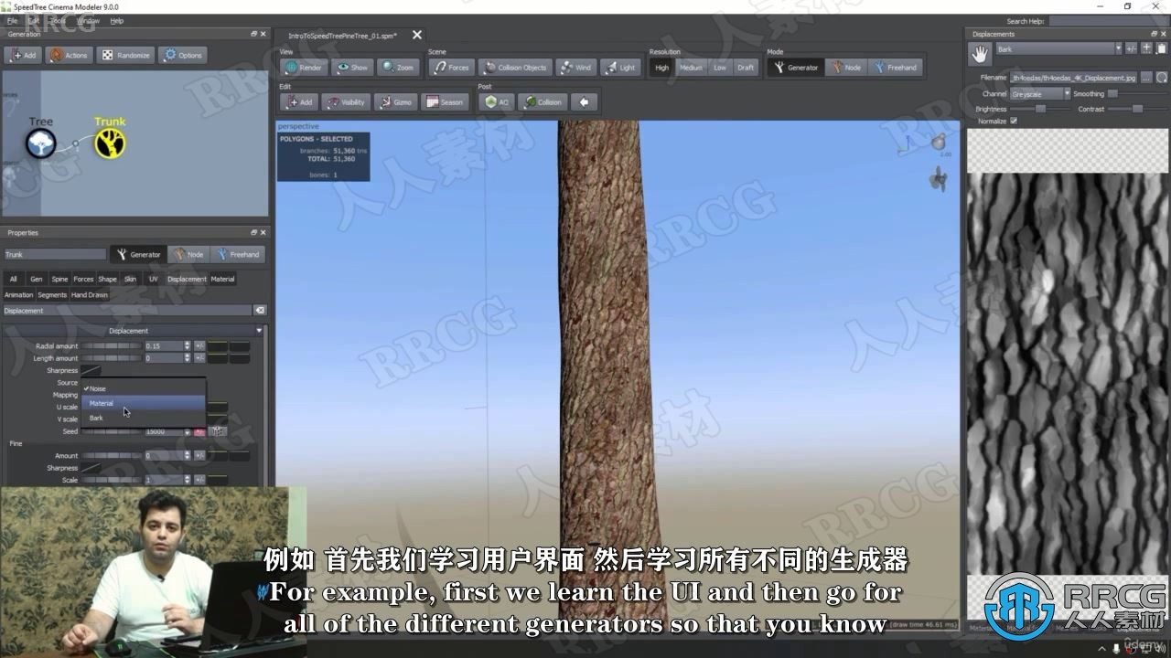Click the clipboard icon in Displacements panel

1160,48
